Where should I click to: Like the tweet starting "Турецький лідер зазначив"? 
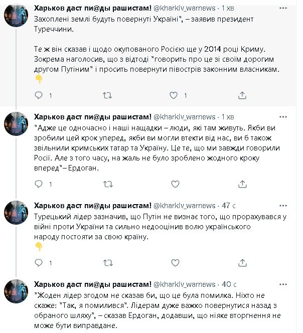point(174,263)
